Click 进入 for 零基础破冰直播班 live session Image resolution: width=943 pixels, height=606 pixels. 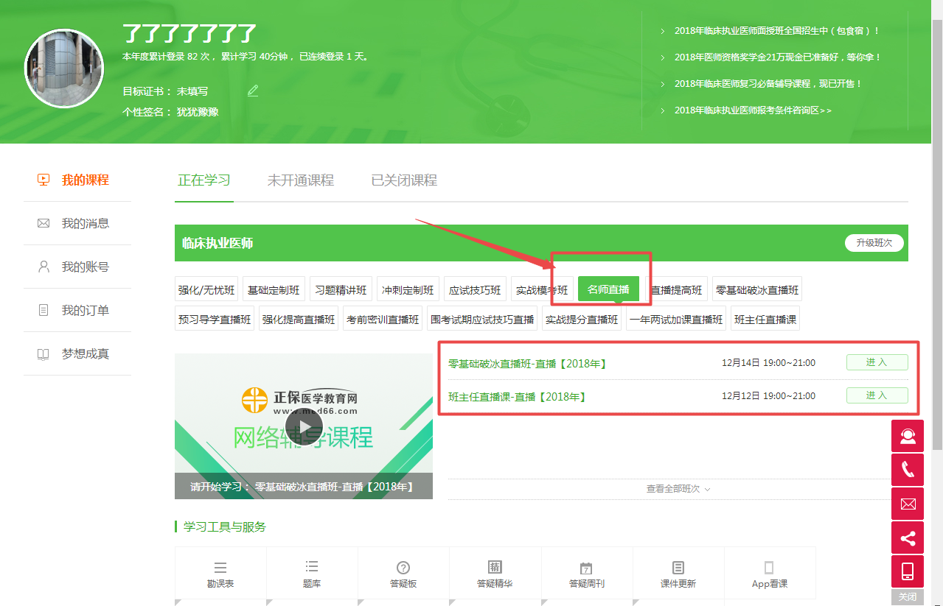tap(877, 362)
